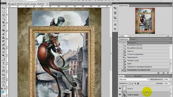The height and width of the screenshot is (97, 173).
Task: Create new document from current history state
Action: coord(158,73)
